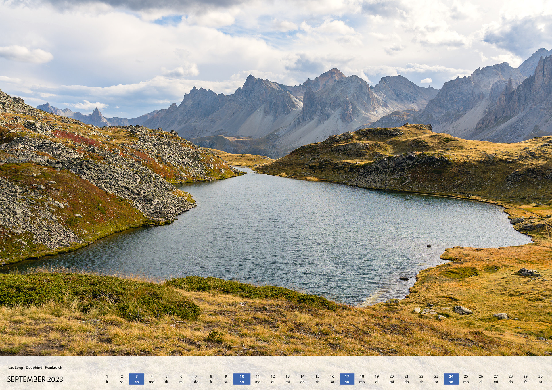
Task: Select day 18 mo in calendar
Action: click(x=362, y=379)
